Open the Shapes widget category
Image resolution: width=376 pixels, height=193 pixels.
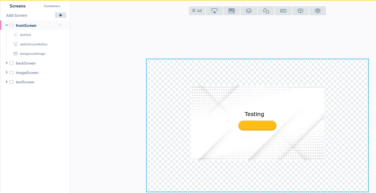point(266,11)
